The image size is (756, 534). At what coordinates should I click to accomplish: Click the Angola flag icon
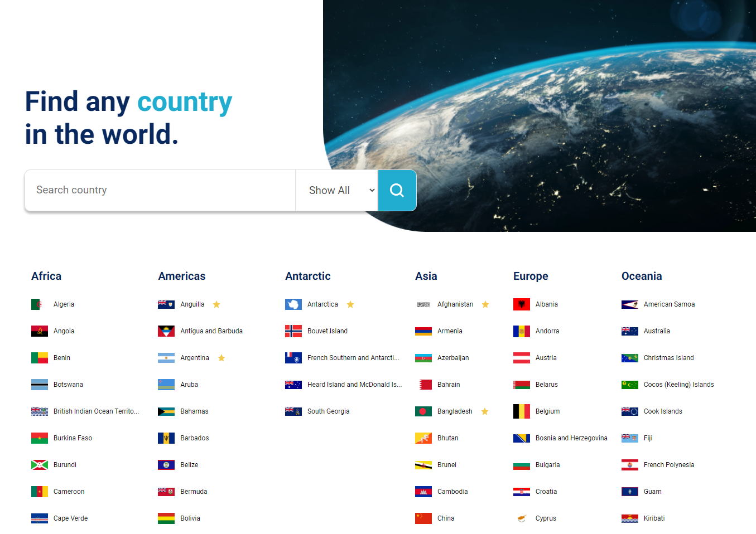pos(39,331)
